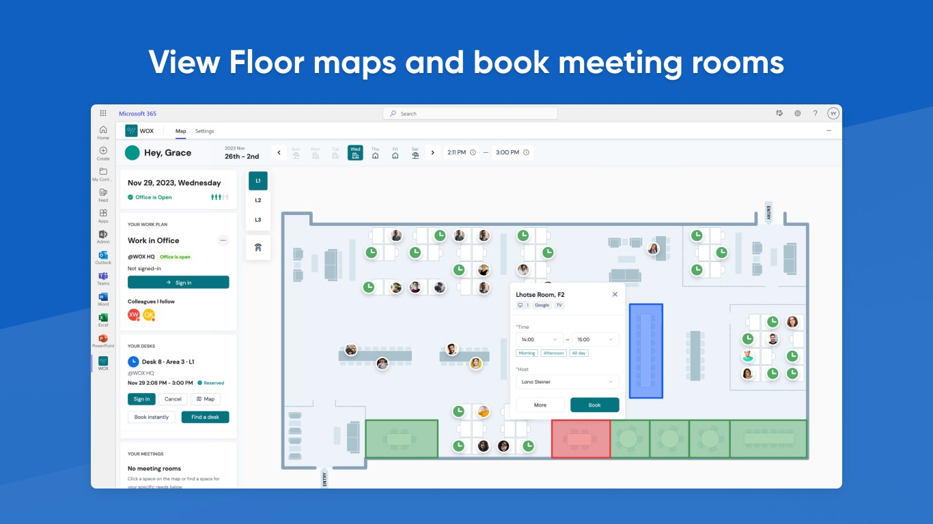Open the YY account avatar
933x524 pixels.
click(833, 113)
